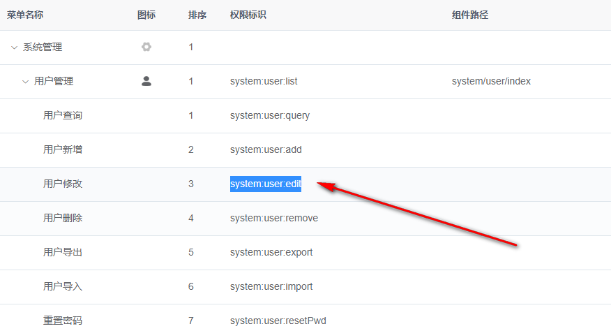This screenshot has height=331, width=611.
Task: Select the 用户查询 row
Action: coord(305,116)
